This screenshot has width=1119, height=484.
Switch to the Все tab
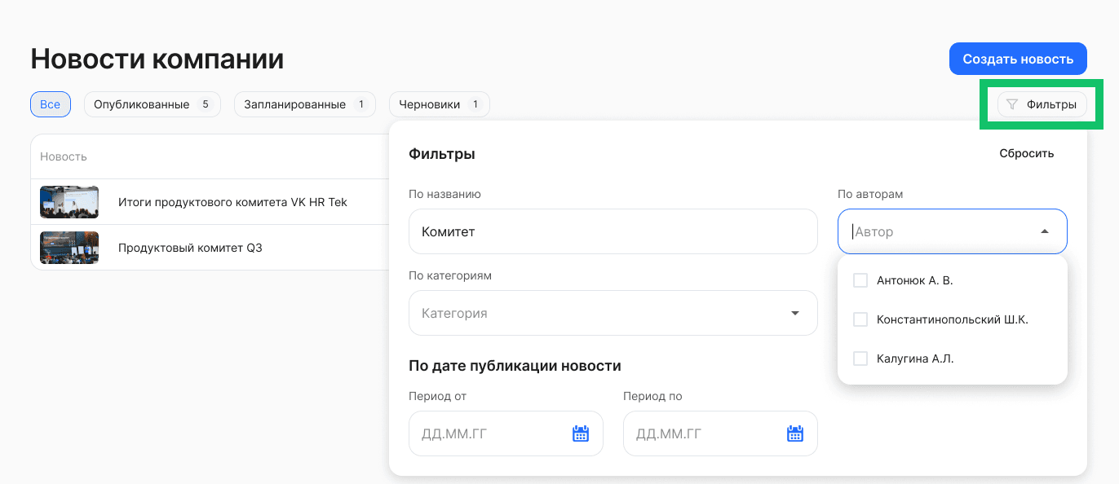(x=50, y=104)
